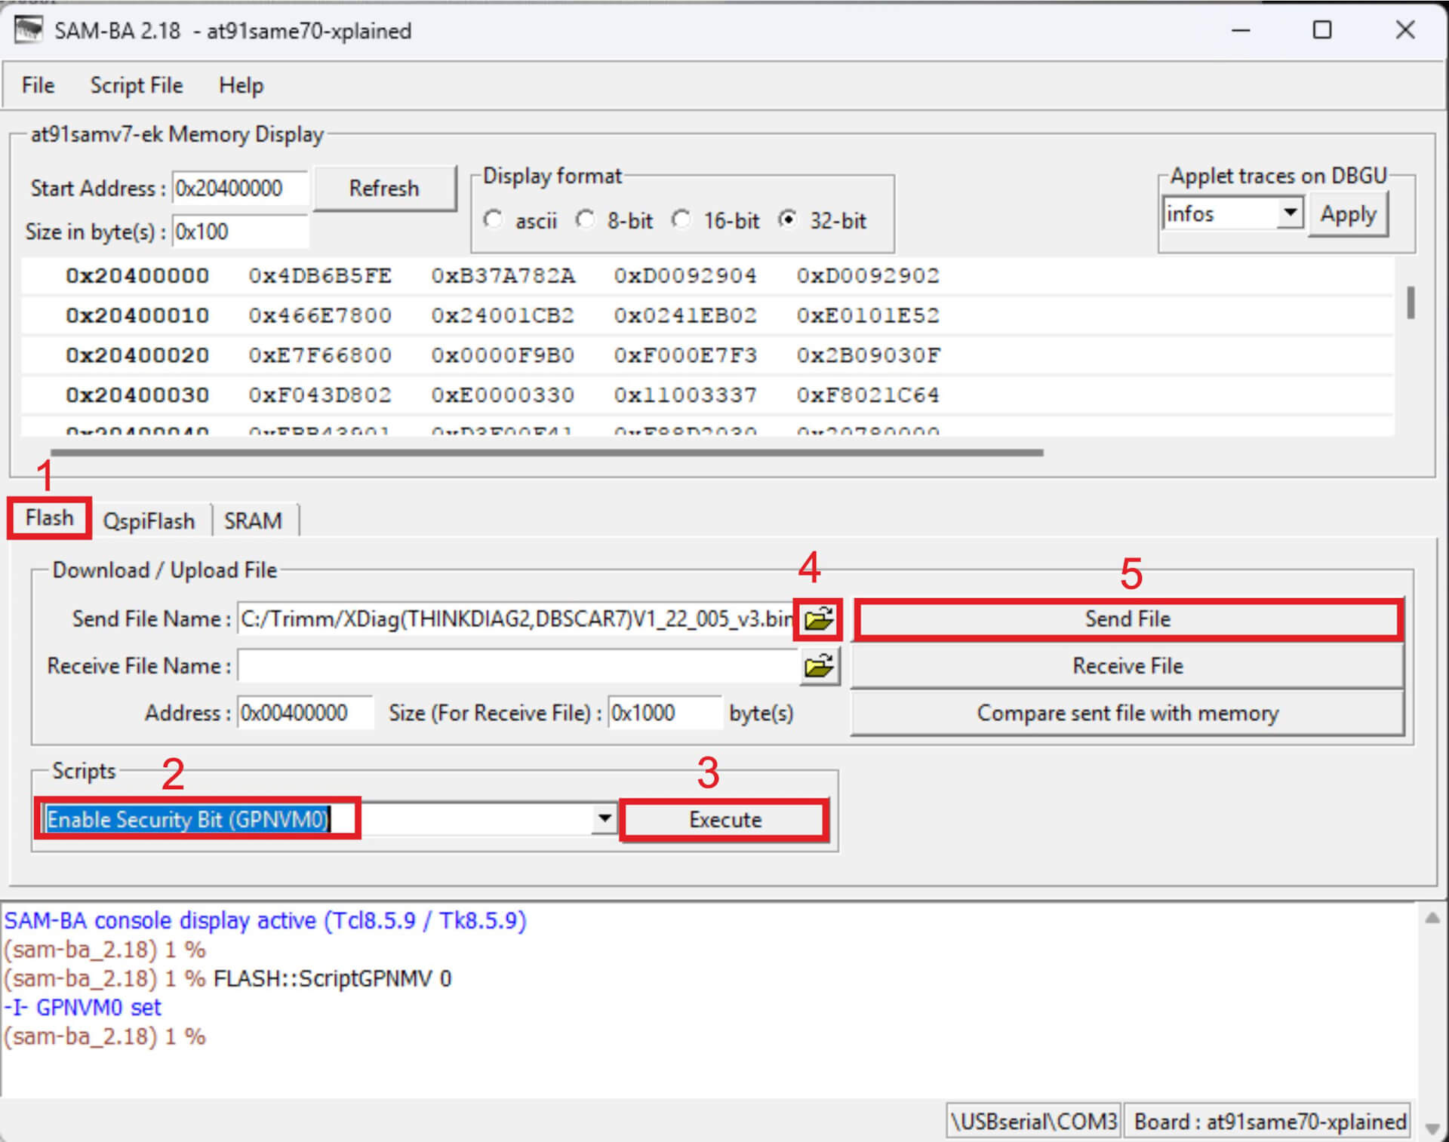Click the Receive File button

(1128, 666)
